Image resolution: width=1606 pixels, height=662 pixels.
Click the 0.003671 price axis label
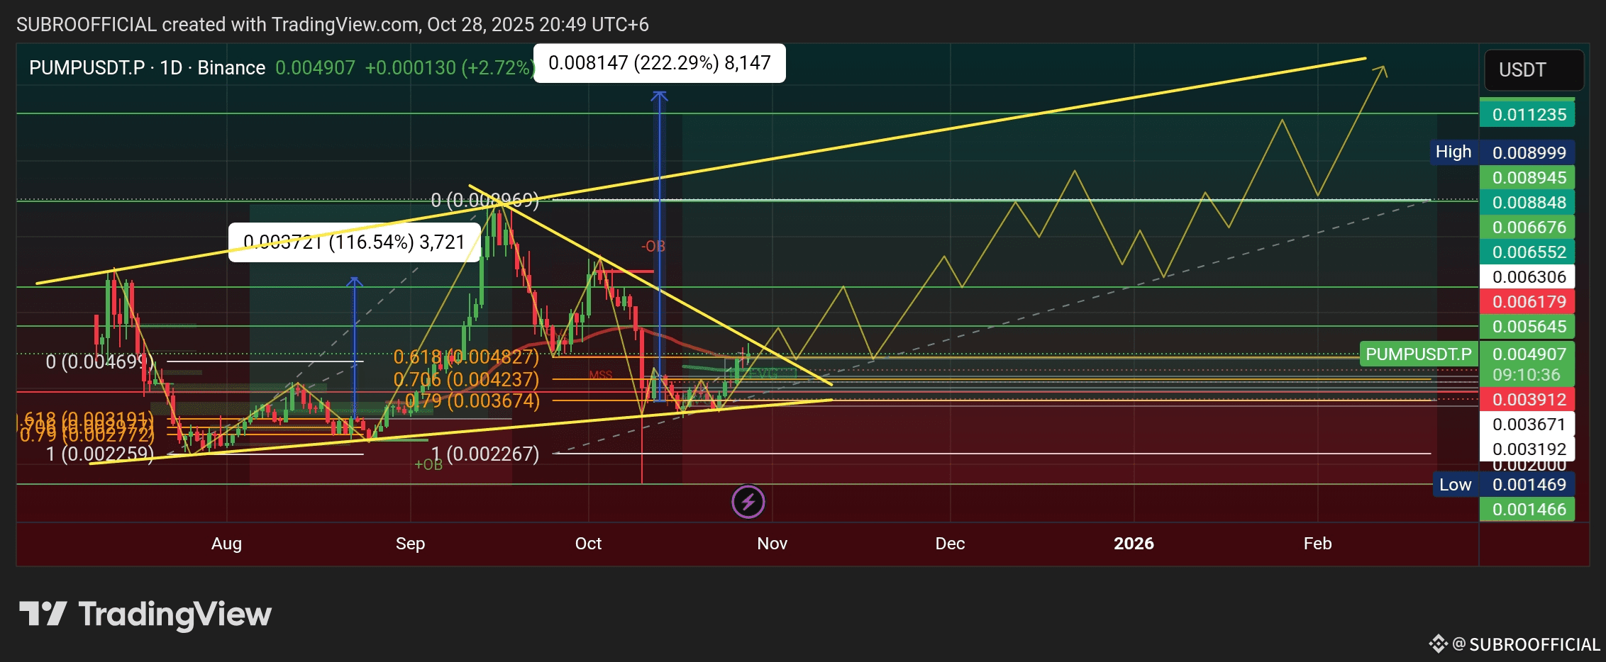tap(1527, 424)
